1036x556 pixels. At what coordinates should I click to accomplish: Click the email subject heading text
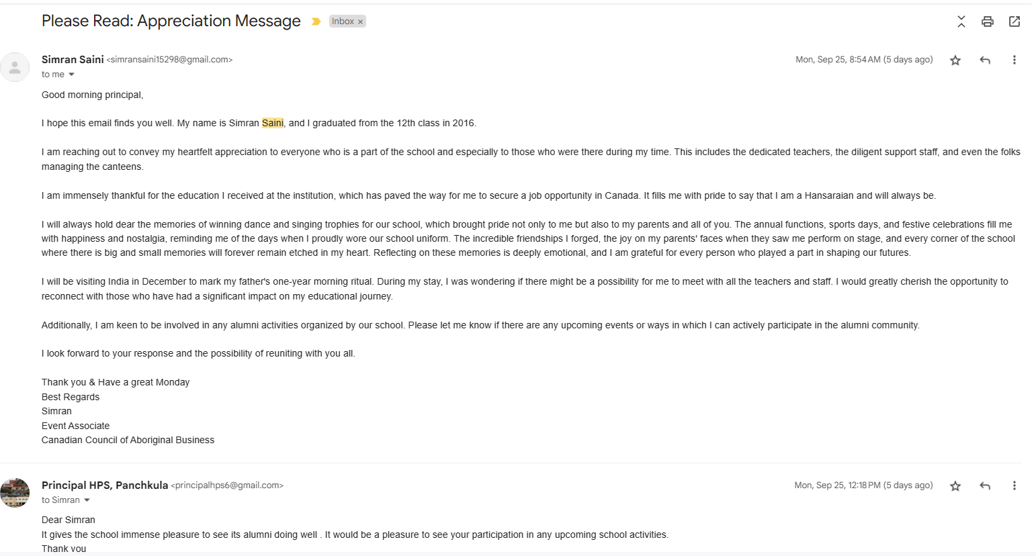(171, 21)
